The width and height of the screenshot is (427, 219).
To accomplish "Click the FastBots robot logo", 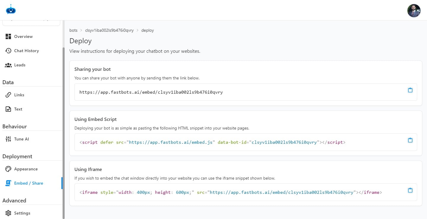I will [x=11, y=9].
